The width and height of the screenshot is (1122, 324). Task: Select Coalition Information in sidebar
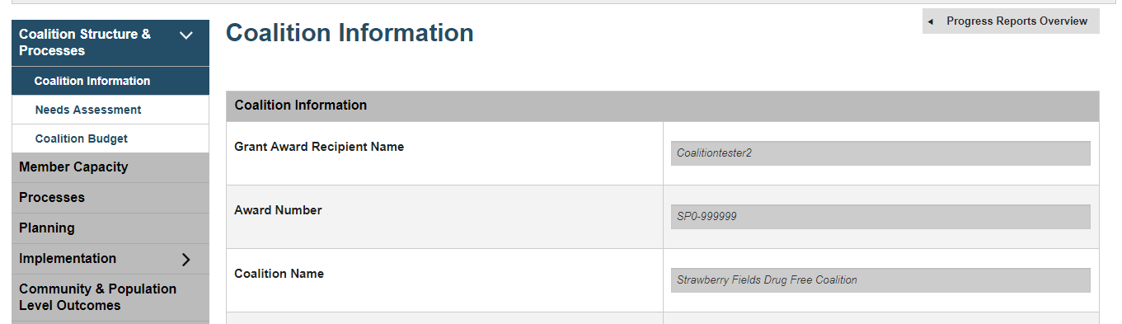click(110, 81)
